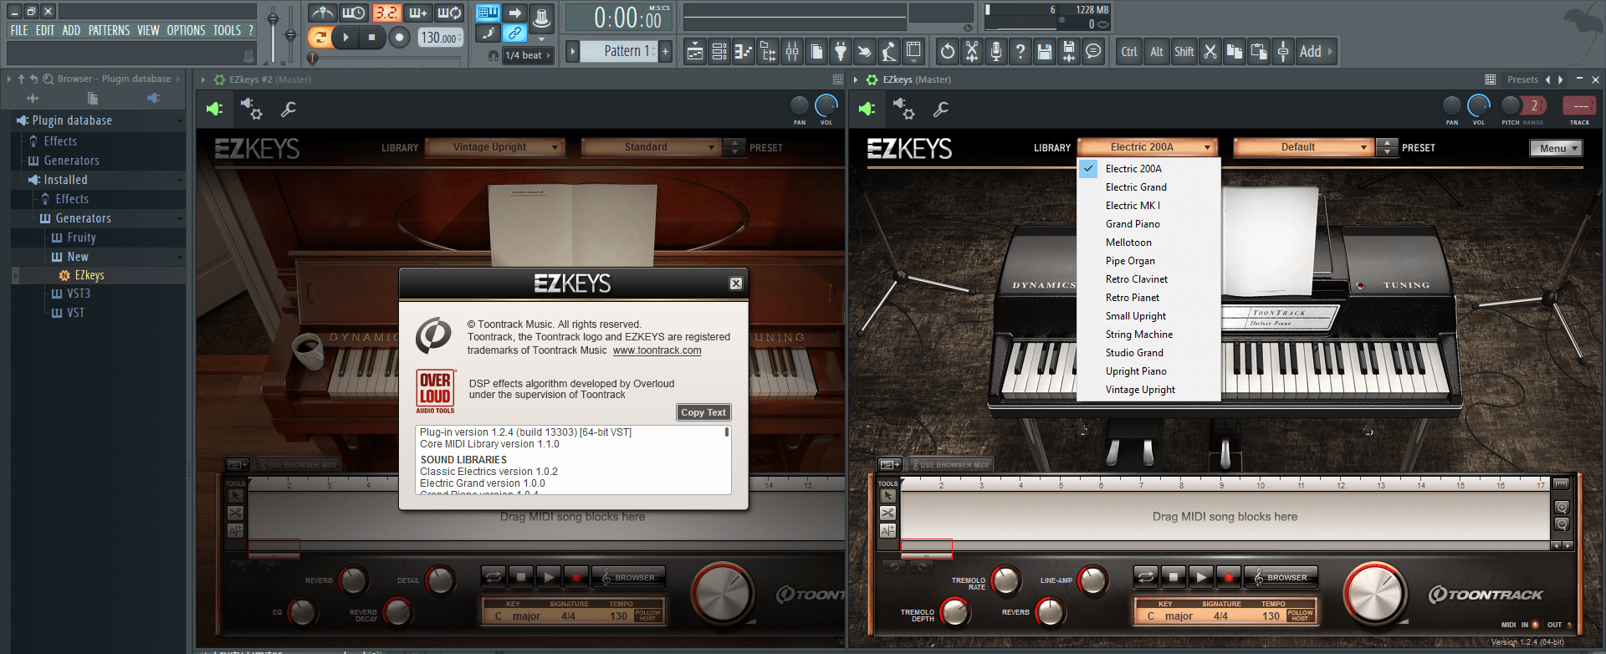The width and height of the screenshot is (1606, 654).
Task: Open www.toontrack.com link in about dialog
Action: coord(657,350)
